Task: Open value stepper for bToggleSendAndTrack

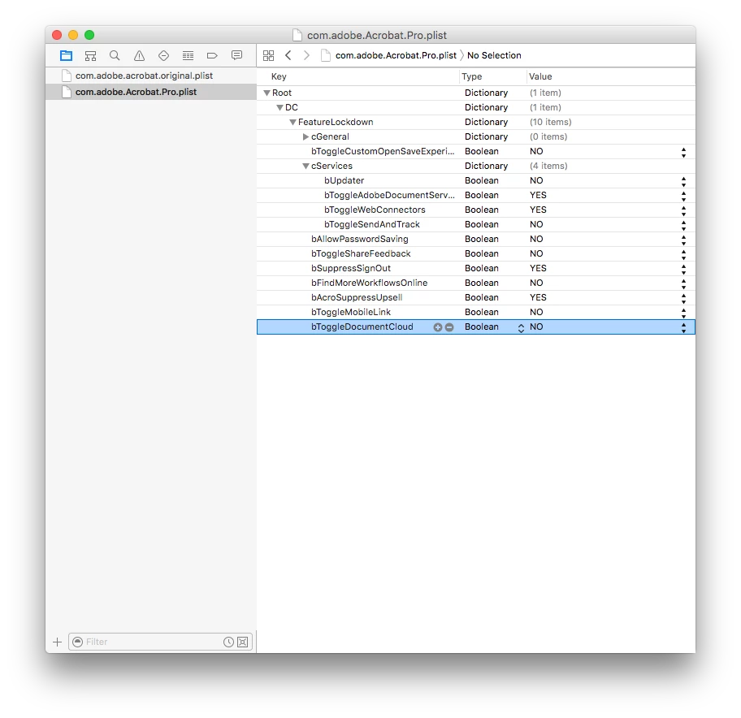Action: pos(683,225)
